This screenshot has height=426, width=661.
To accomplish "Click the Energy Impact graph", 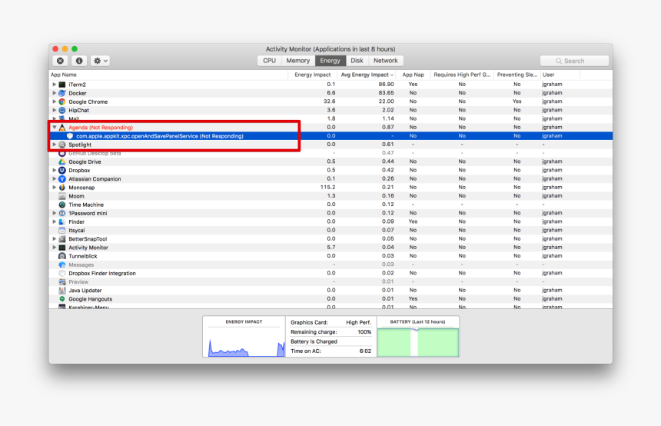I will [244, 337].
